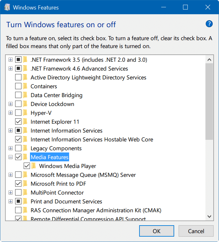Select the Microsoft Print to PDF label

point(58,184)
